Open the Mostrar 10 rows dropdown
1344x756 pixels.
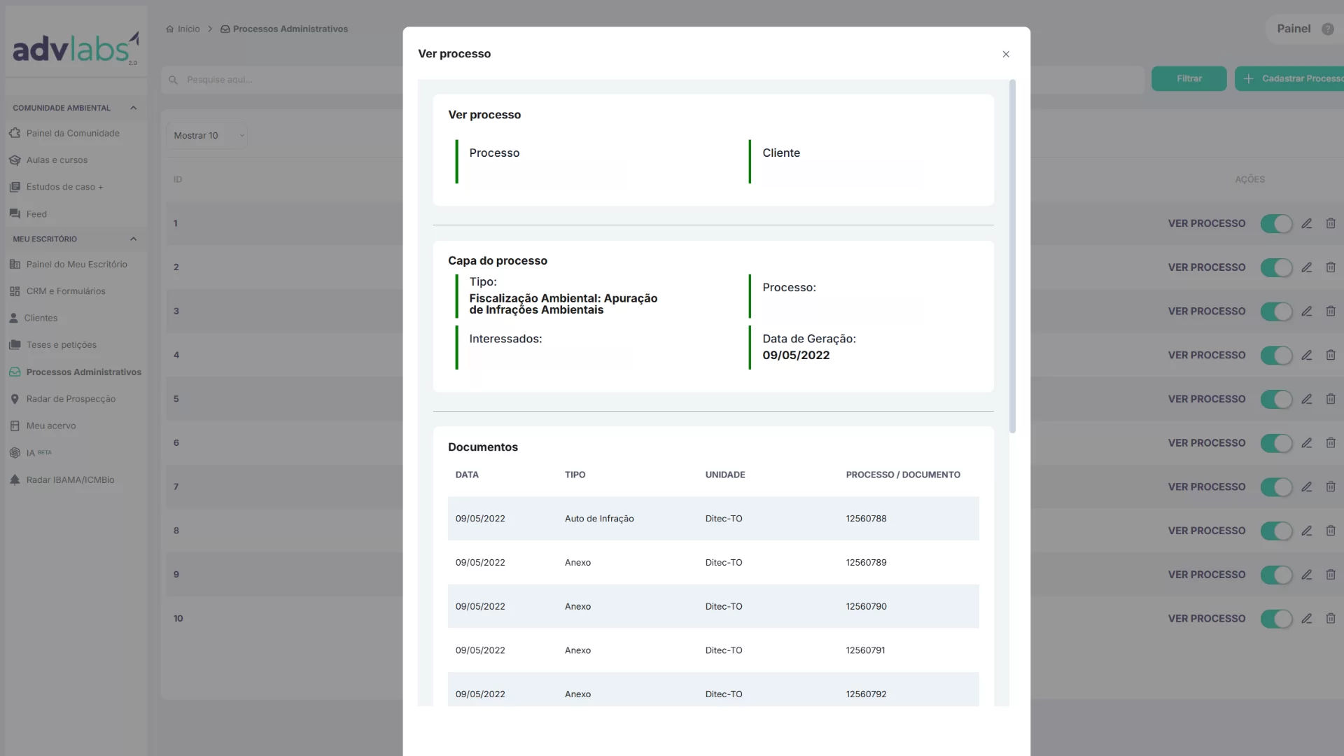click(207, 135)
